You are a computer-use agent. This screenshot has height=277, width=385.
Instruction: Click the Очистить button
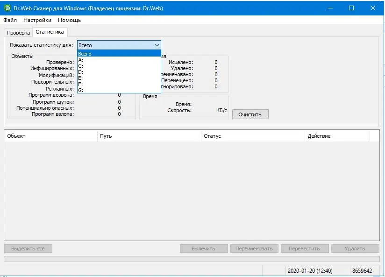250,114
